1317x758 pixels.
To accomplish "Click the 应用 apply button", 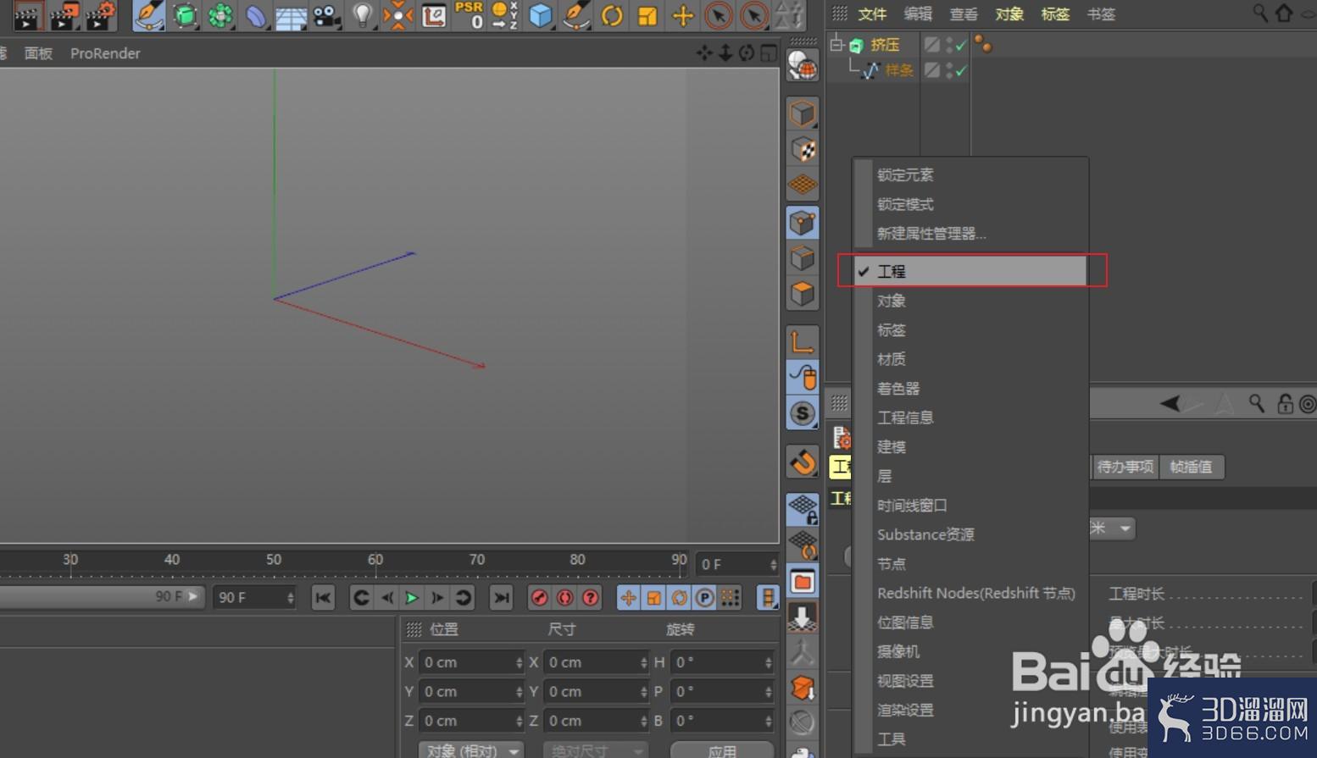I will coord(722,750).
